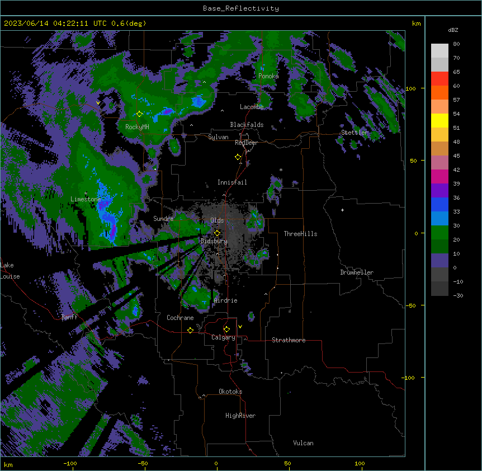The width and height of the screenshot is (482, 471).
Task: Select the bright green 30 dBZ swatch
Action: (x=440, y=233)
